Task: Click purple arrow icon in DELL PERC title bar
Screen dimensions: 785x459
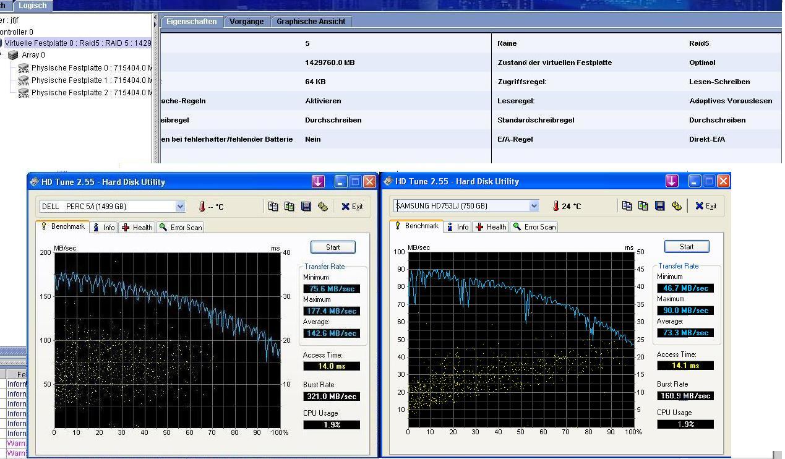Action: point(318,181)
